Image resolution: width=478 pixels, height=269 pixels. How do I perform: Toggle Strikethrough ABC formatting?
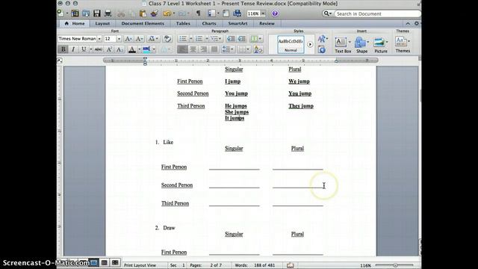point(98,49)
